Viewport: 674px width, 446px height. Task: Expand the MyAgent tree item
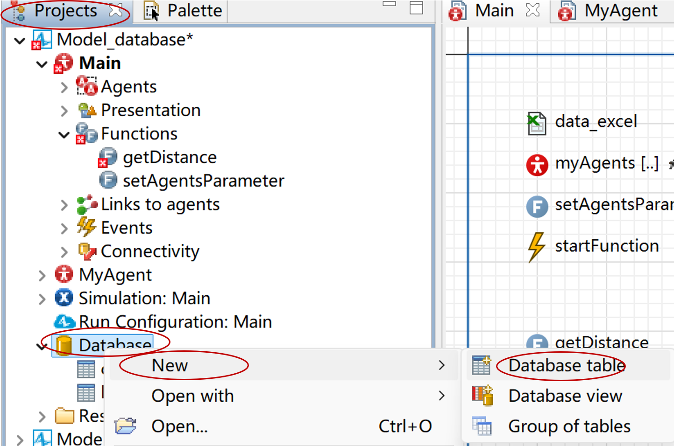pos(42,275)
